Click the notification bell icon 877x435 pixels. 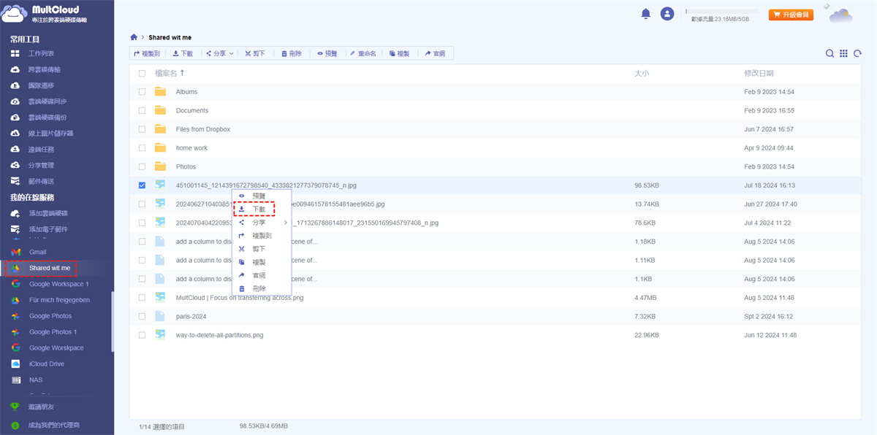[x=646, y=14]
